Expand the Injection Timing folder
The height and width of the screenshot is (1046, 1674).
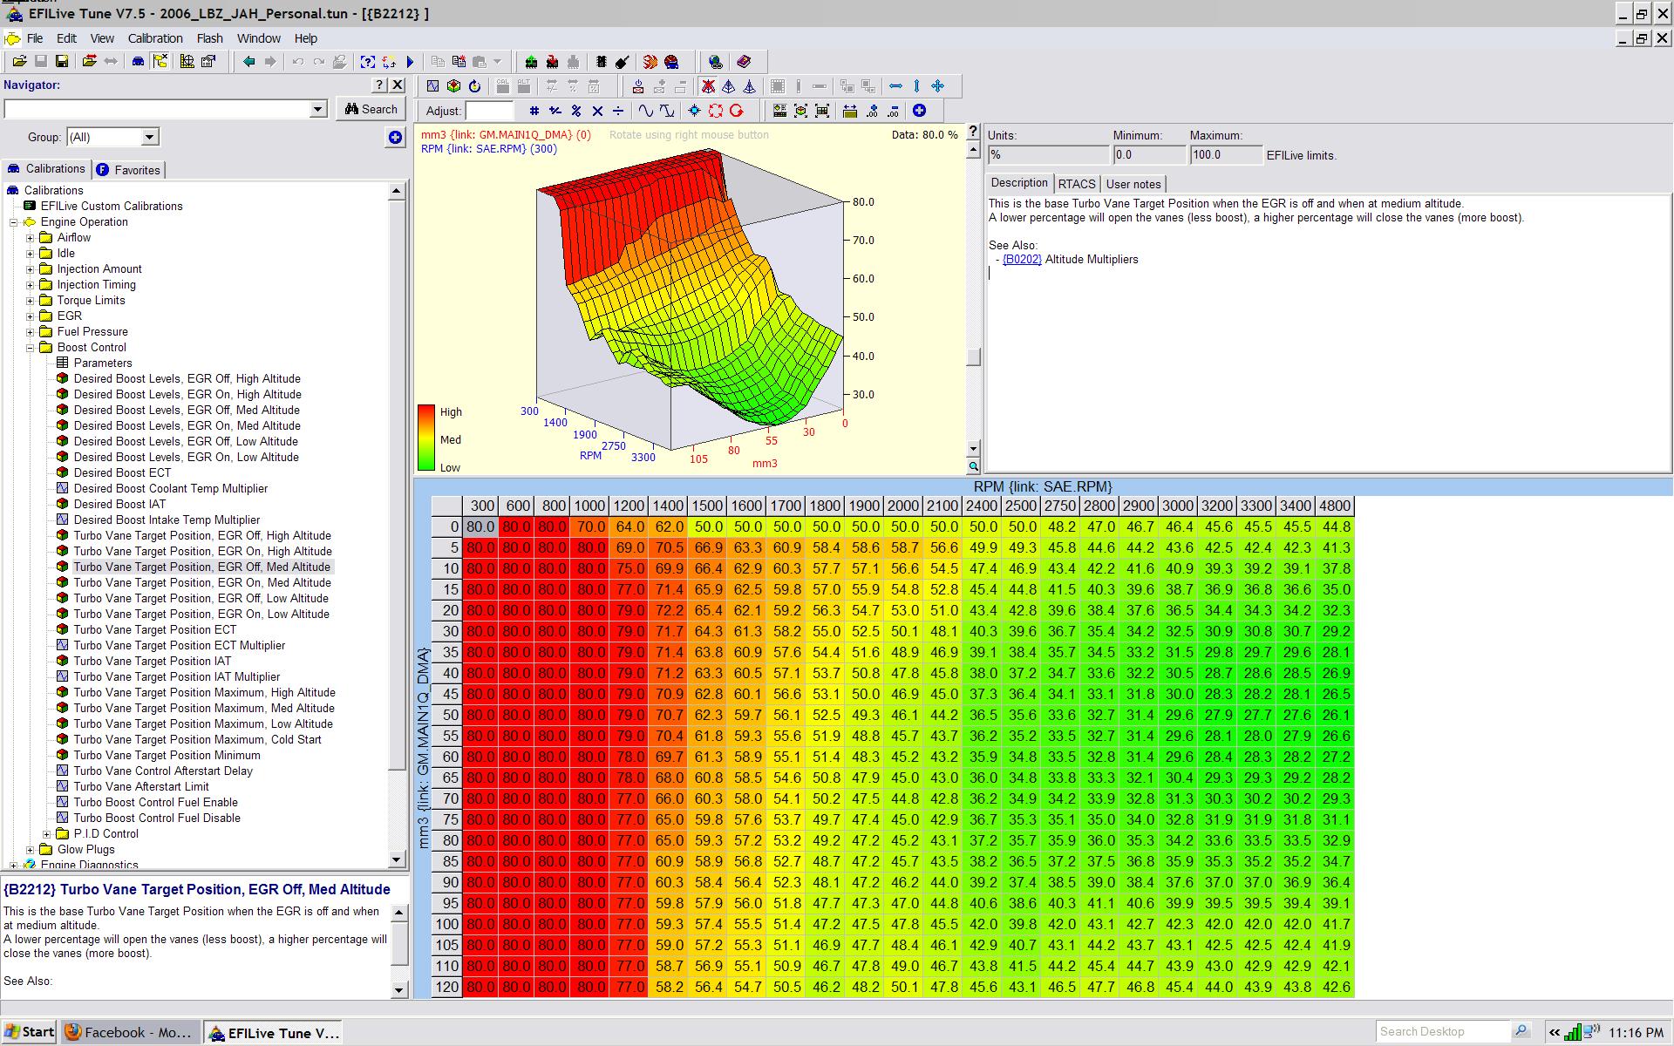[31, 285]
